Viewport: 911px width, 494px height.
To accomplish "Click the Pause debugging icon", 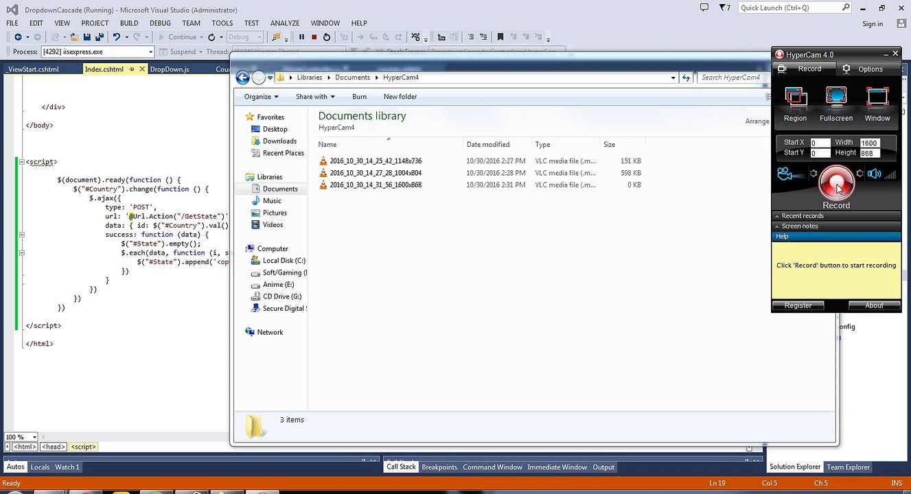I will pos(301,37).
